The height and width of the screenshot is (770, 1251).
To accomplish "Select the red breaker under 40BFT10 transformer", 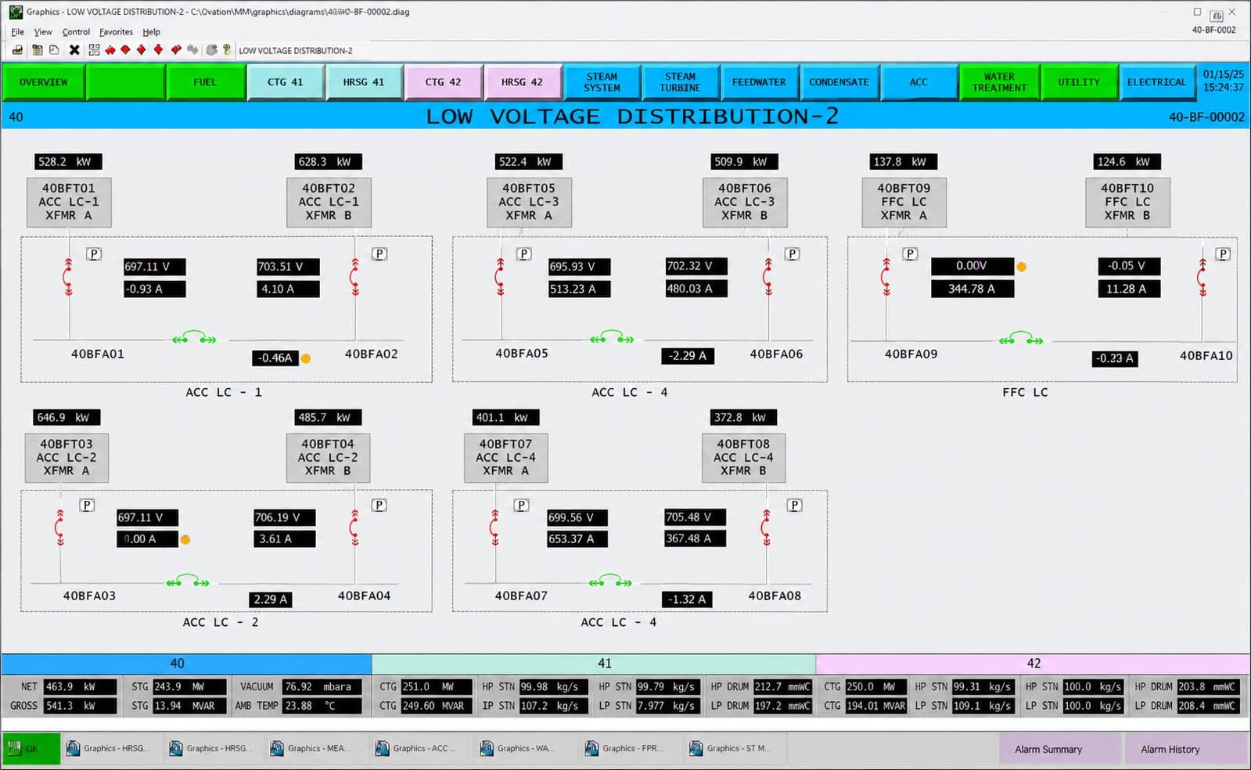I will point(1202,277).
